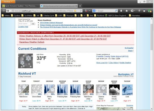The width and height of the screenshot is (154, 111).
Task: Open the JAK bookmarks folder
Action: click(36, 16)
